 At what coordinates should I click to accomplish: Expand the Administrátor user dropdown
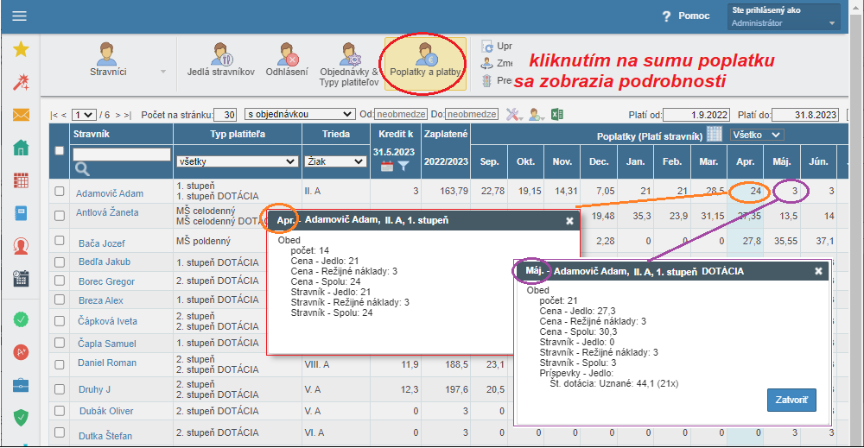point(783,17)
